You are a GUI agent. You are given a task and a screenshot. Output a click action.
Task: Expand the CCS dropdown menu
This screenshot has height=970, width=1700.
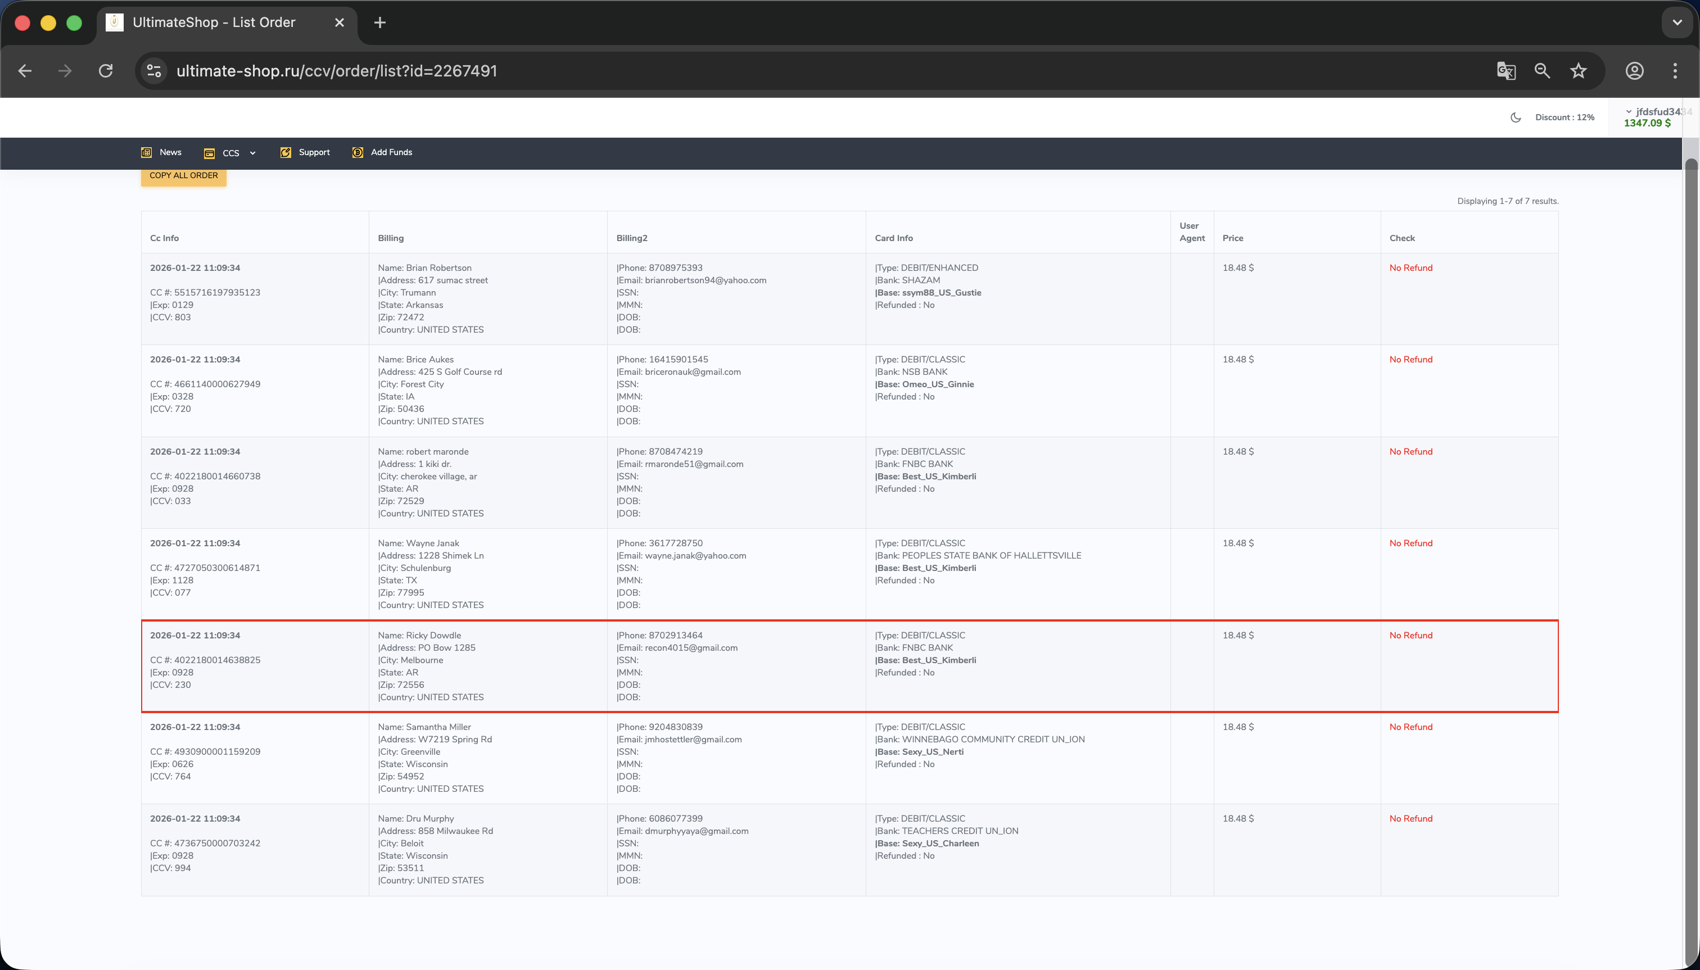(x=230, y=153)
